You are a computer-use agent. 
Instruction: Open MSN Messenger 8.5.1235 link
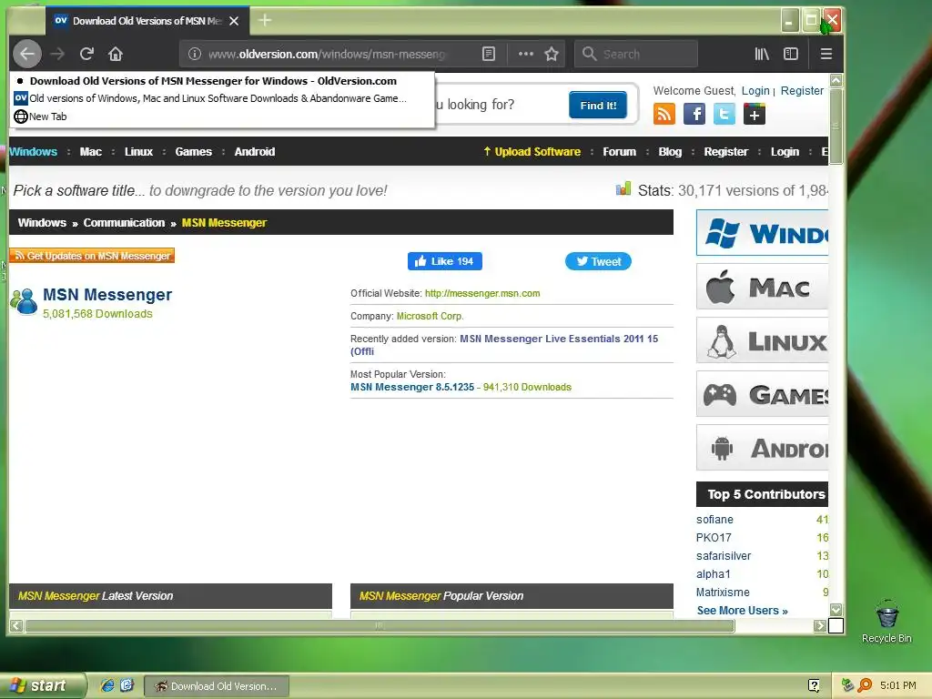pos(412,387)
